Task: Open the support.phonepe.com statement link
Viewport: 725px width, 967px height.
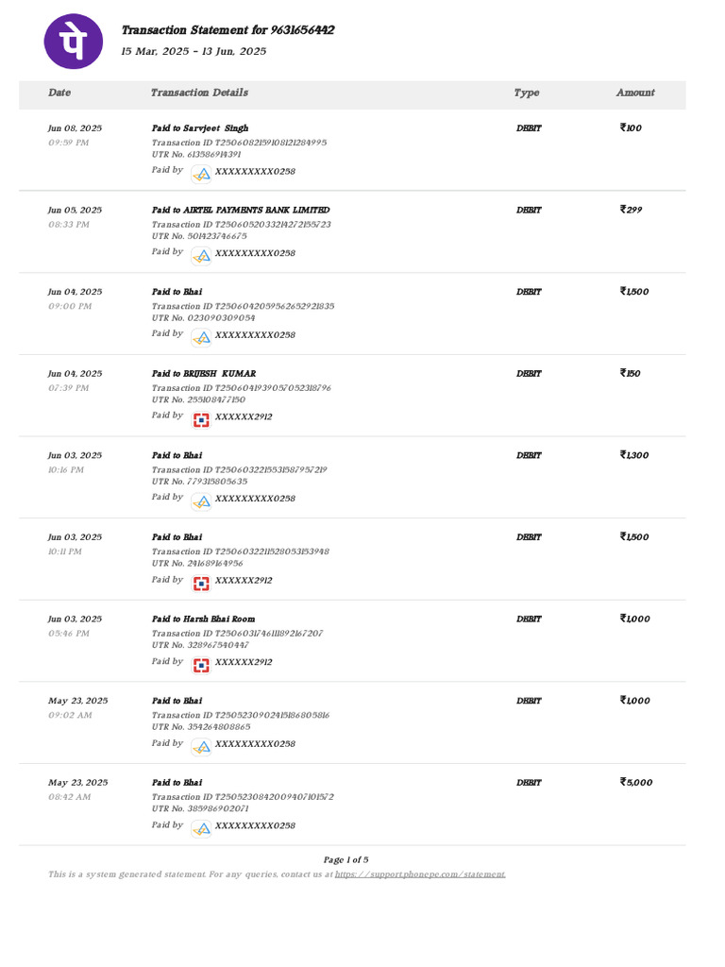Action: 420,874
